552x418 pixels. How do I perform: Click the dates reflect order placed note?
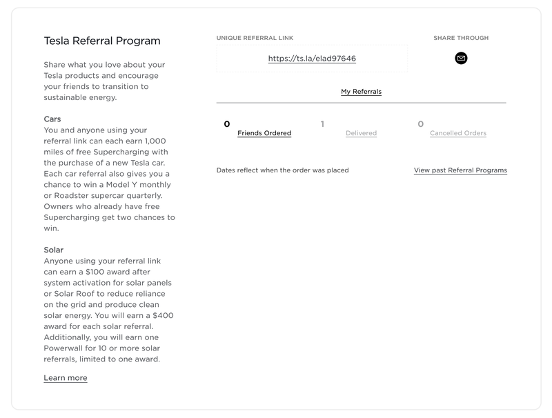point(283,170)
